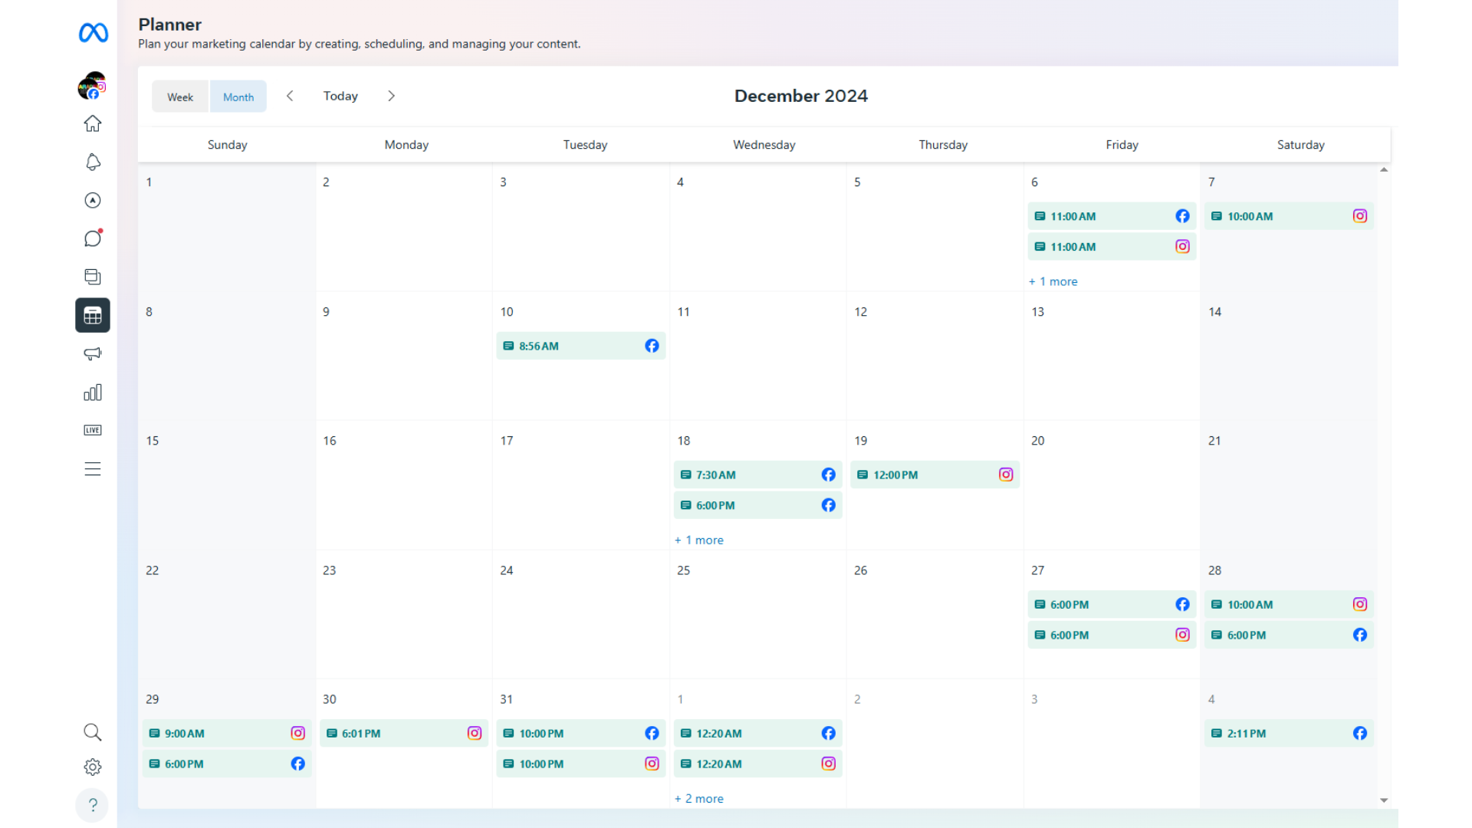Image resolution: width=1472 pixels, height=828 pixels.
Task: Expand '+ 1 more' on December 6
Action: tap(1053, 281)
